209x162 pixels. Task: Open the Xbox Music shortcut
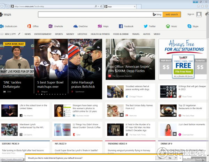point(168,26)
